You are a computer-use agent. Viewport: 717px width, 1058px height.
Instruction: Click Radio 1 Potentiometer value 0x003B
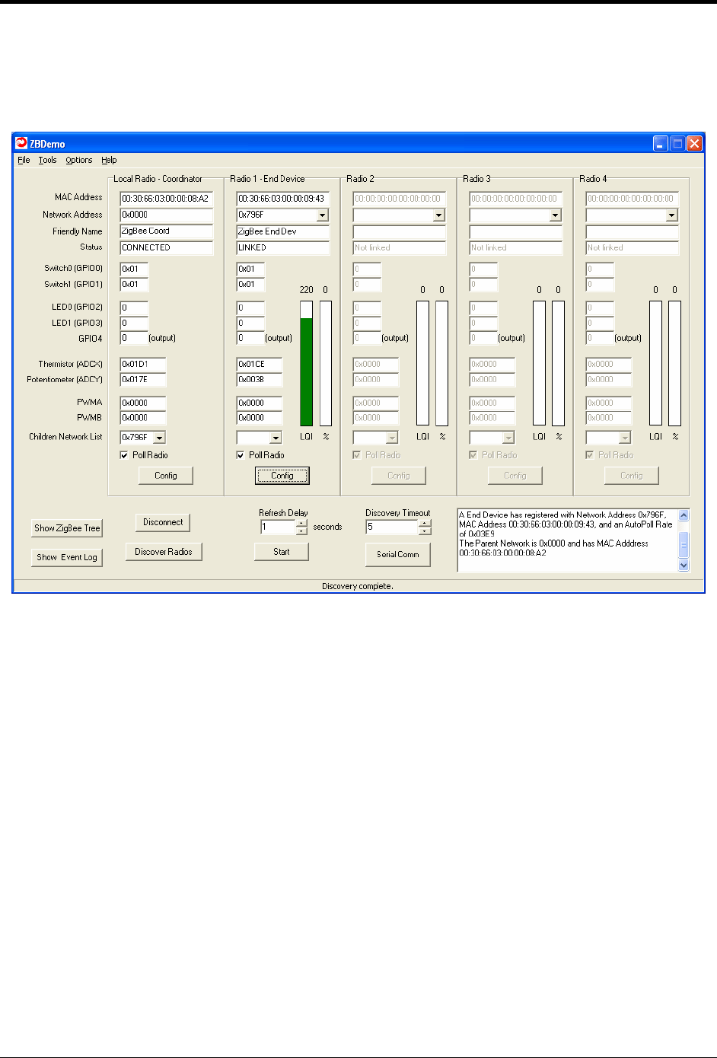tap(260, 380)
